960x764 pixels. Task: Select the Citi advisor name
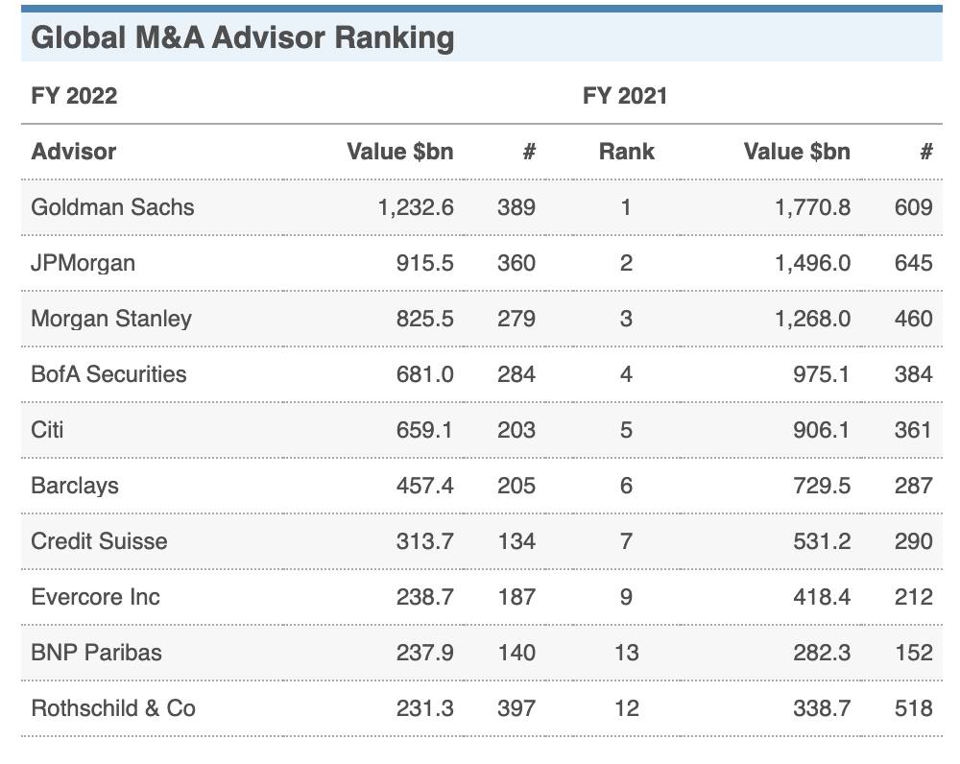point(47,430)
